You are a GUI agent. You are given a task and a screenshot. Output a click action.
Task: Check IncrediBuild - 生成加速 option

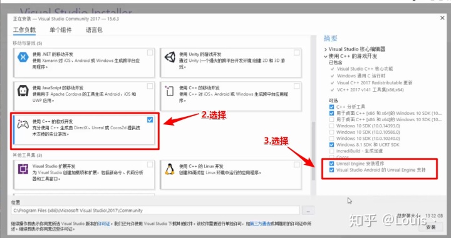[331, 151]
